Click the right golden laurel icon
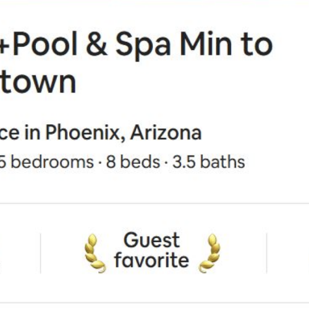 tap(210, 253)
